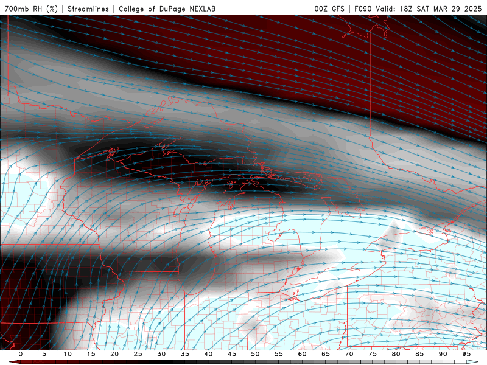Click 'Valid: 18Z SAT MAR 29 2025' text
487x365 pixels.
(x=429, y=9)
